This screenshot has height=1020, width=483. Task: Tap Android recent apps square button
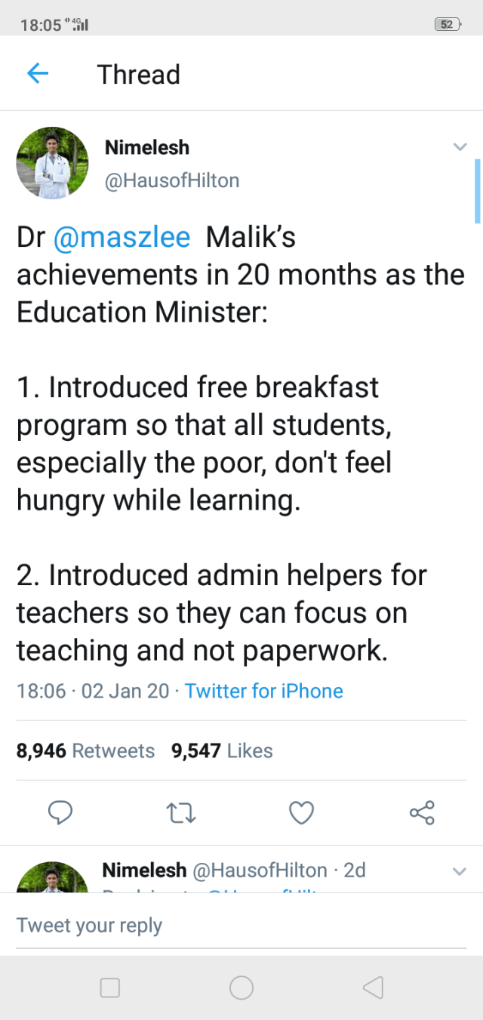point(110,988)
